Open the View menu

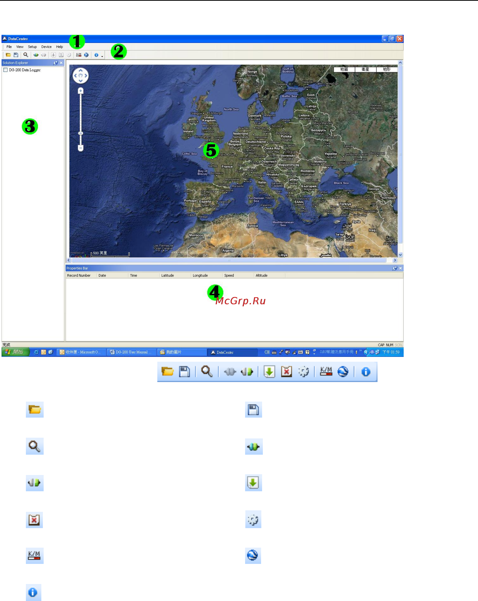tap(20, 47)
